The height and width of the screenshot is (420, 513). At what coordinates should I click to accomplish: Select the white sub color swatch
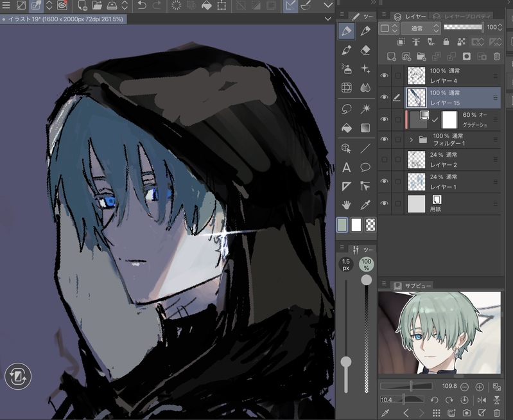[x=356, y=225]
